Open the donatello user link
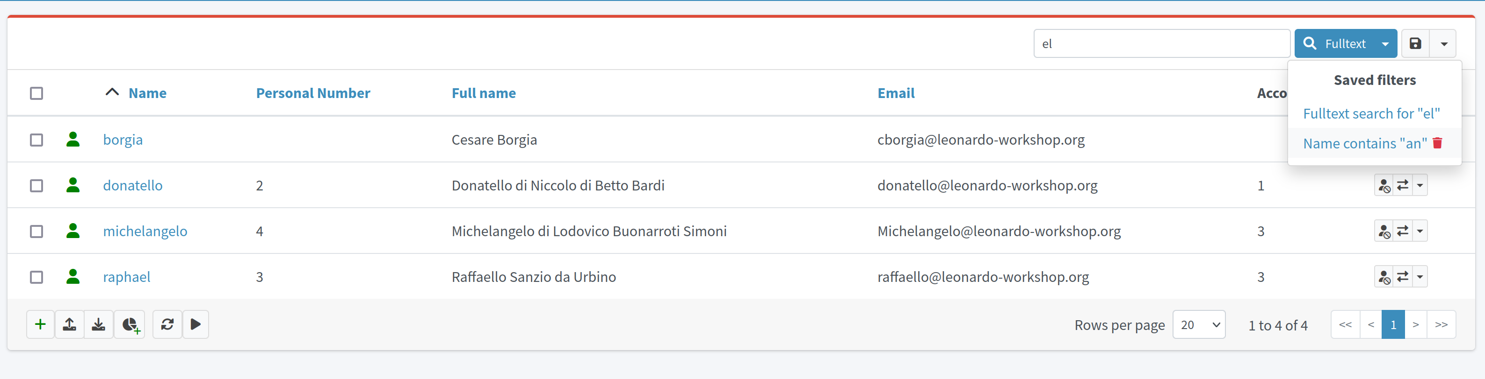 132,185
